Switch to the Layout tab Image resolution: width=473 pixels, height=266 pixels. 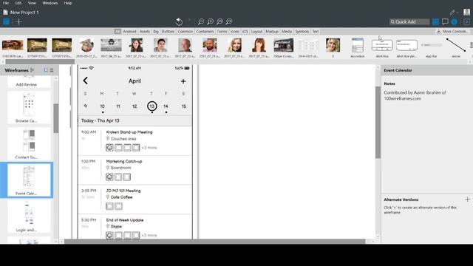tap(256, 31)
